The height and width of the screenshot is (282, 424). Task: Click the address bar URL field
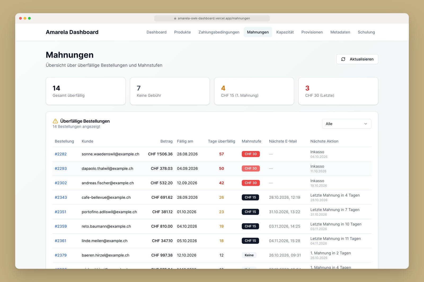[212, 19]
